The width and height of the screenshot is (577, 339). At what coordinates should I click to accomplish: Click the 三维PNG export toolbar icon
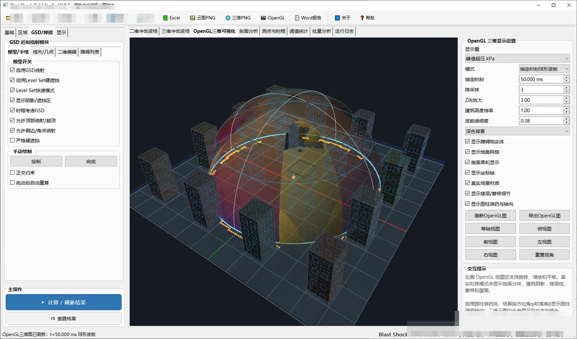pos(228,18)
